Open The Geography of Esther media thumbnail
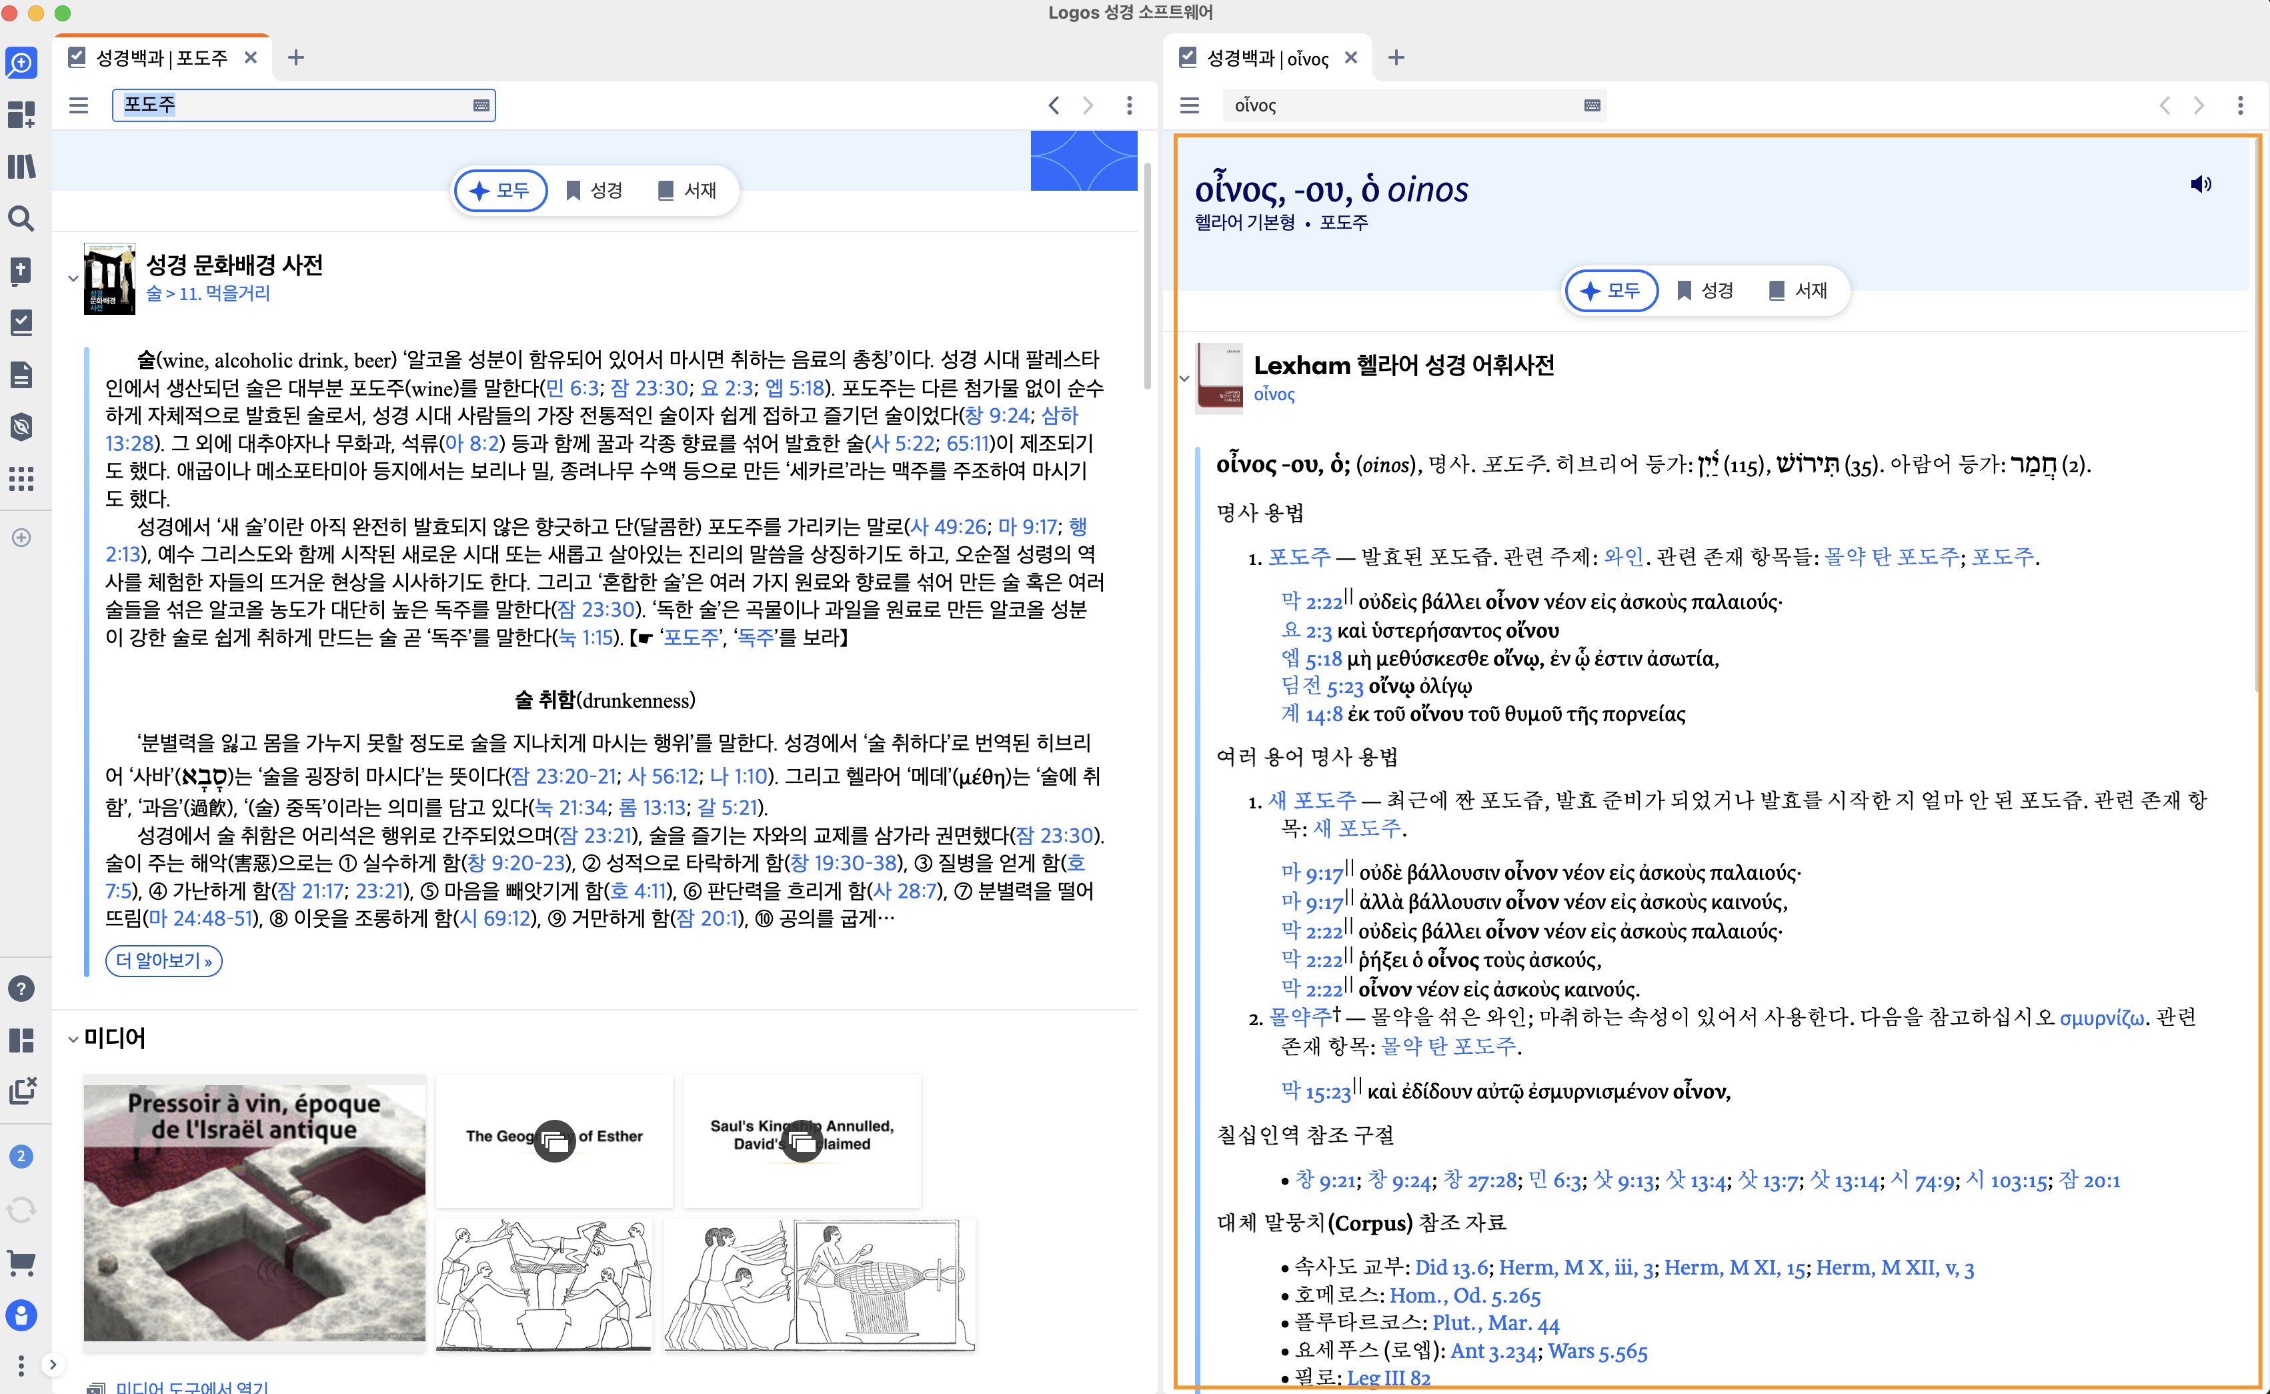Image resolution: width=2270 pixels, height=1394 pixels. 555,1141
